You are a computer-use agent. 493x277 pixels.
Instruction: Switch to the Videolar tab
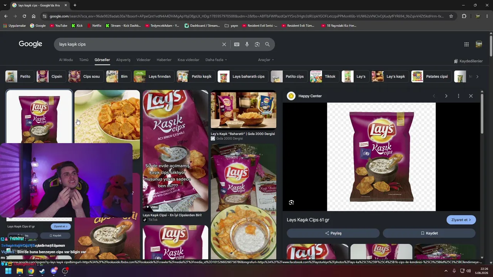(x=144, y=60)
